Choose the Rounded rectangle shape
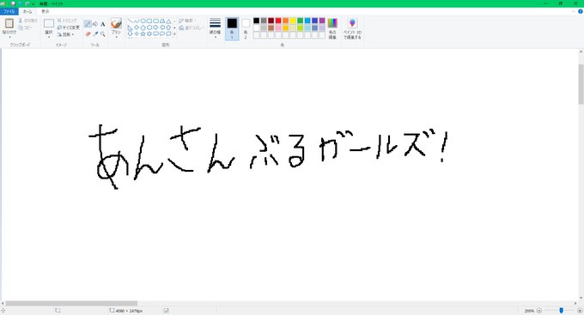The image size is (584, 315). pyautogui.click(x=155, y=21)
